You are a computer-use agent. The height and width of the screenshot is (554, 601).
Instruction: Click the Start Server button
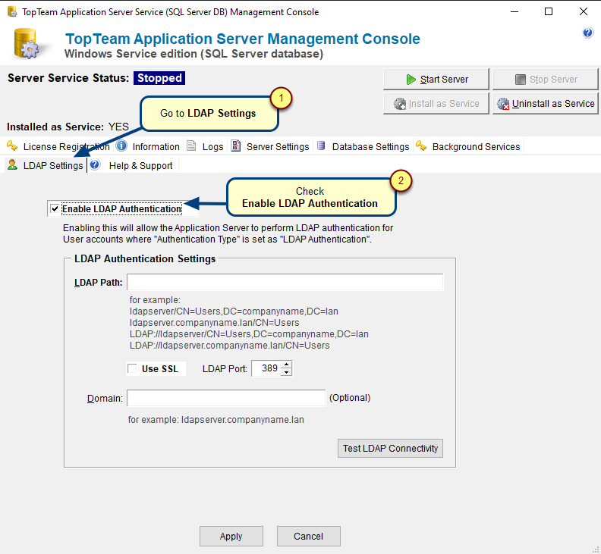click(436, 80)
